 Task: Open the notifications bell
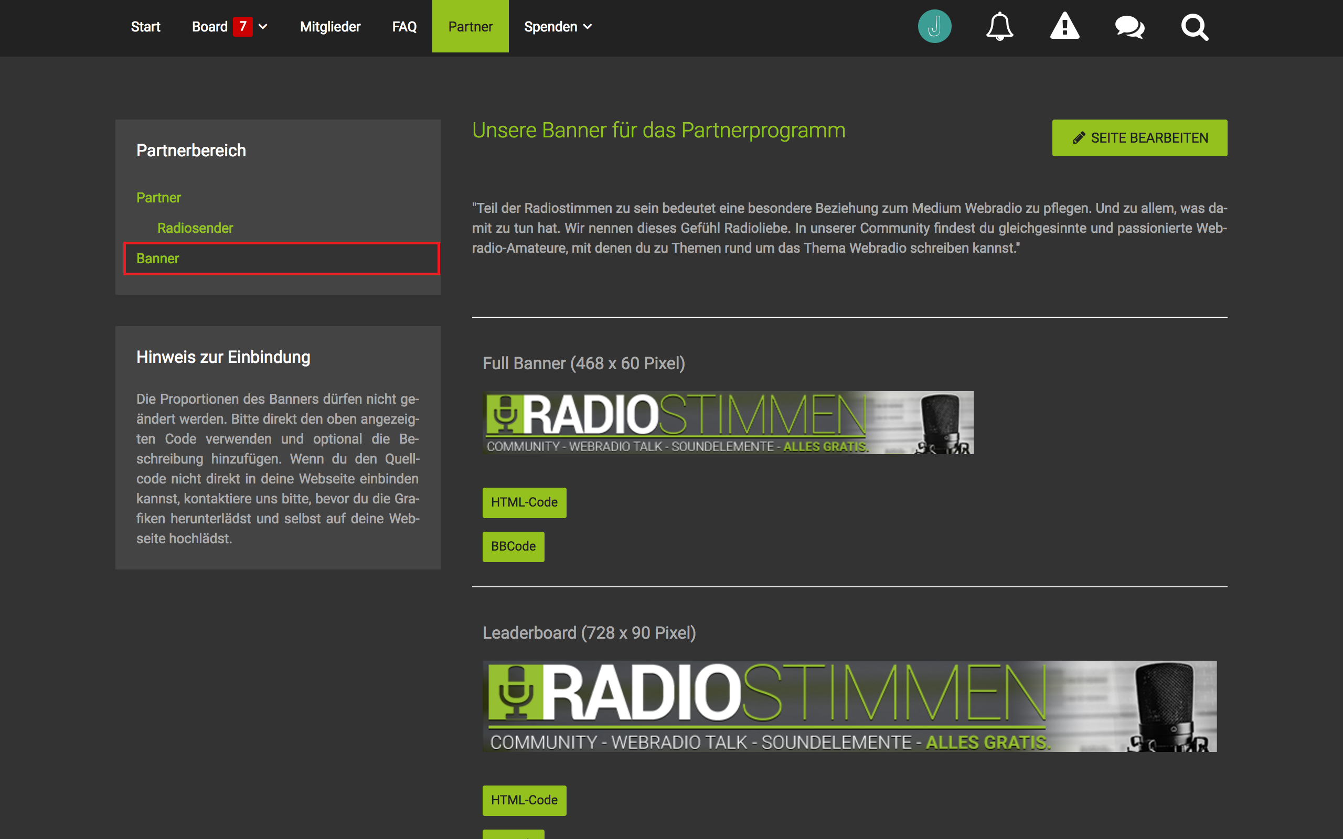point(999,26)
